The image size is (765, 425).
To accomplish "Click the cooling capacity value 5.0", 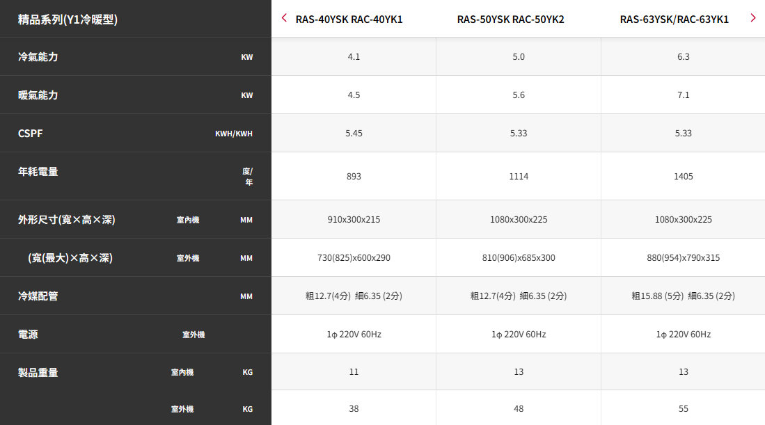I will click(519, 57).
